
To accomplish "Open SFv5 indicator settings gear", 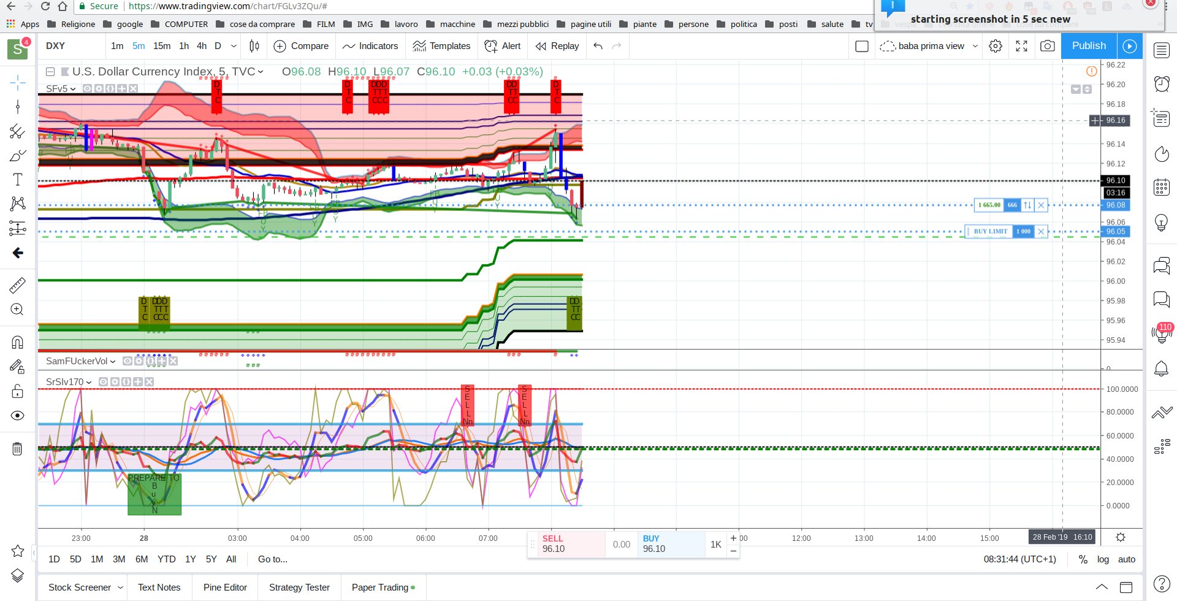I will tap(99, 88).
